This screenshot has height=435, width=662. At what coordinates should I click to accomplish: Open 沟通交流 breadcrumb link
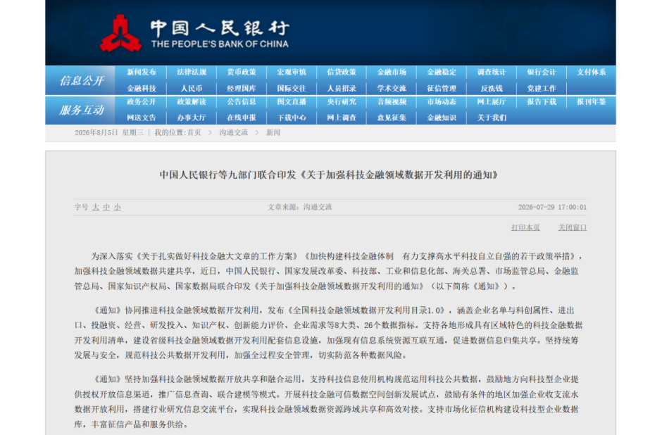(234, 132)
